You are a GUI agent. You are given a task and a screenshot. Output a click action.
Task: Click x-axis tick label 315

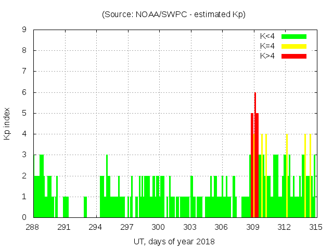tap(315, 227)
